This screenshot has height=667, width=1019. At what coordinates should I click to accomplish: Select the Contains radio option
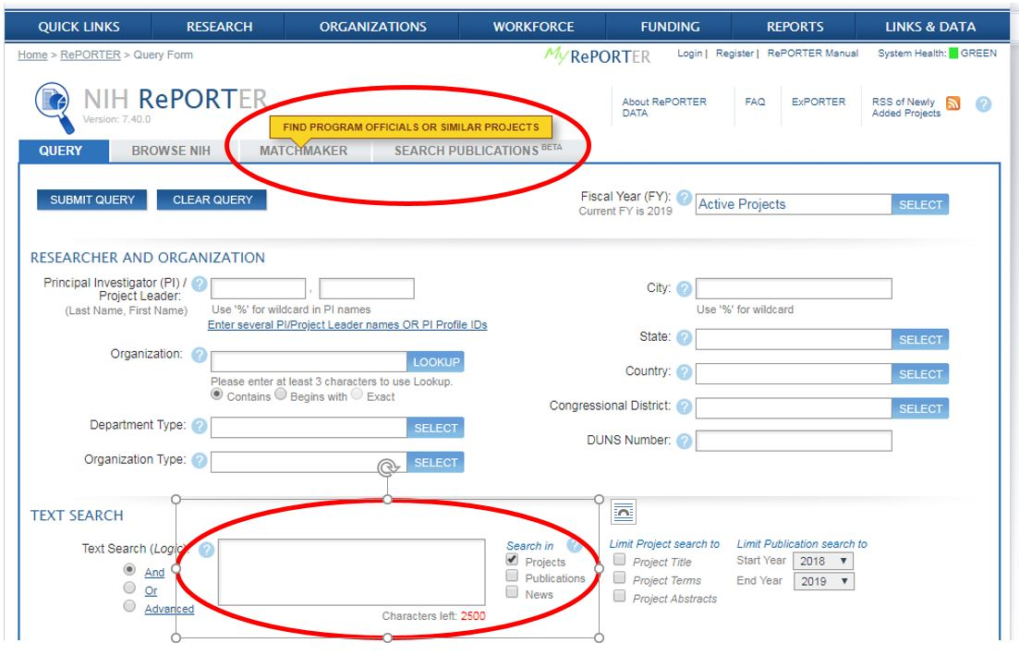point(217,394)
